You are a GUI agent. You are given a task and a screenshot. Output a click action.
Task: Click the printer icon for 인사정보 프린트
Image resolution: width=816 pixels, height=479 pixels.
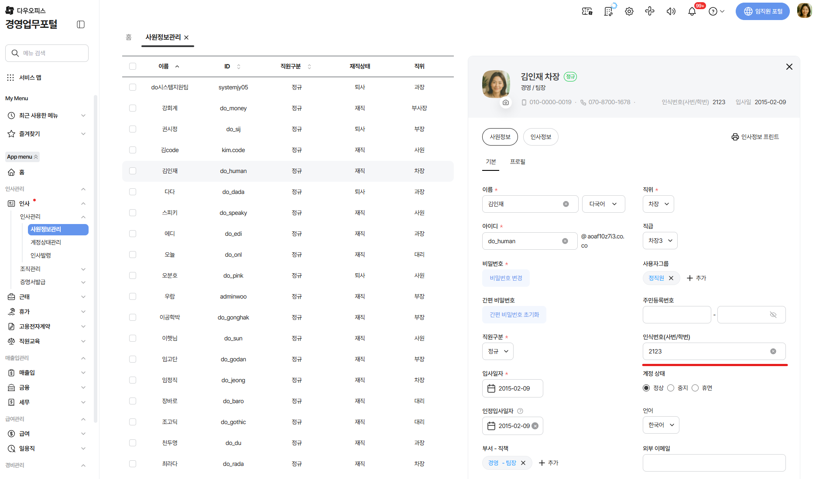pos(735,137)
